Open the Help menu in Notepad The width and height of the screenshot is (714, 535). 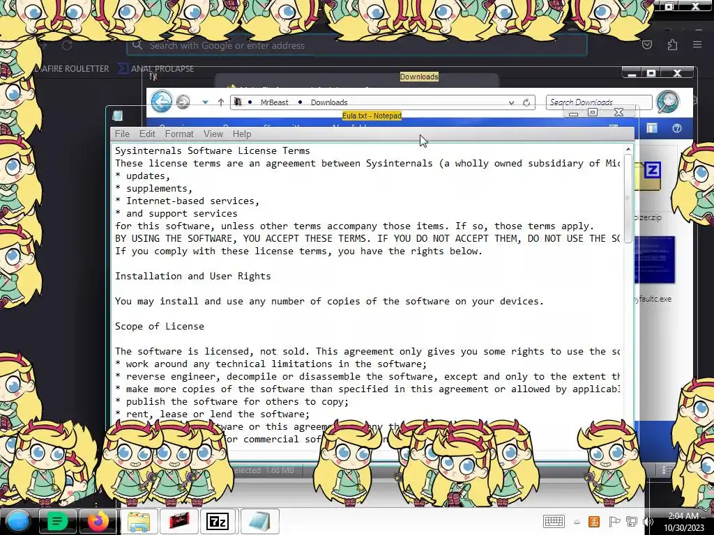click(242, 134)
